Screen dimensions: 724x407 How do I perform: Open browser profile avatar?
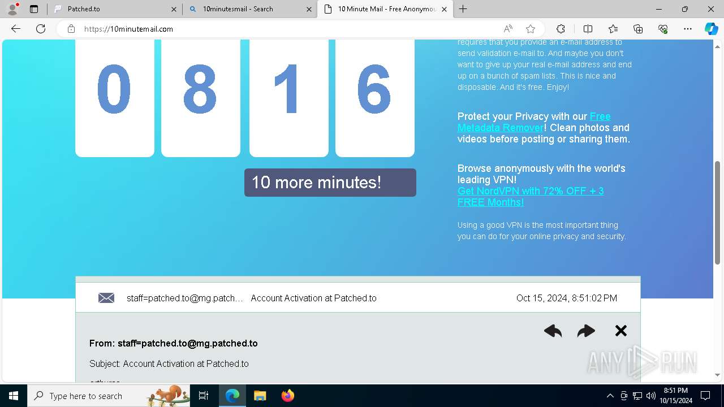(x=12, y=9)
